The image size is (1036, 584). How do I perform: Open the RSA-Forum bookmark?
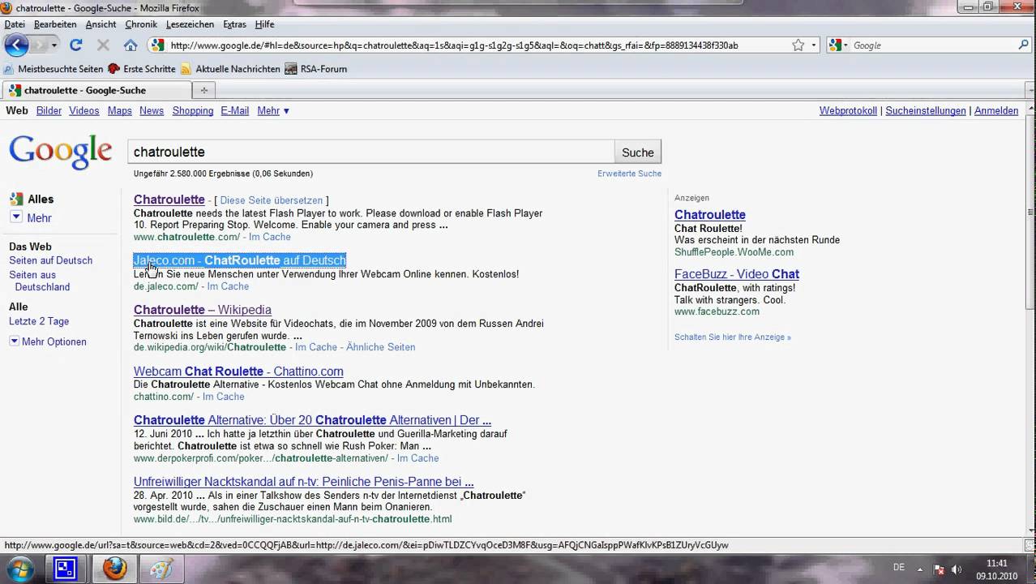click(316, 69)
